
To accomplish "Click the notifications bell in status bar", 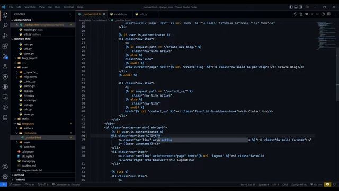I will pyautogui.click(x=334, y=184).
